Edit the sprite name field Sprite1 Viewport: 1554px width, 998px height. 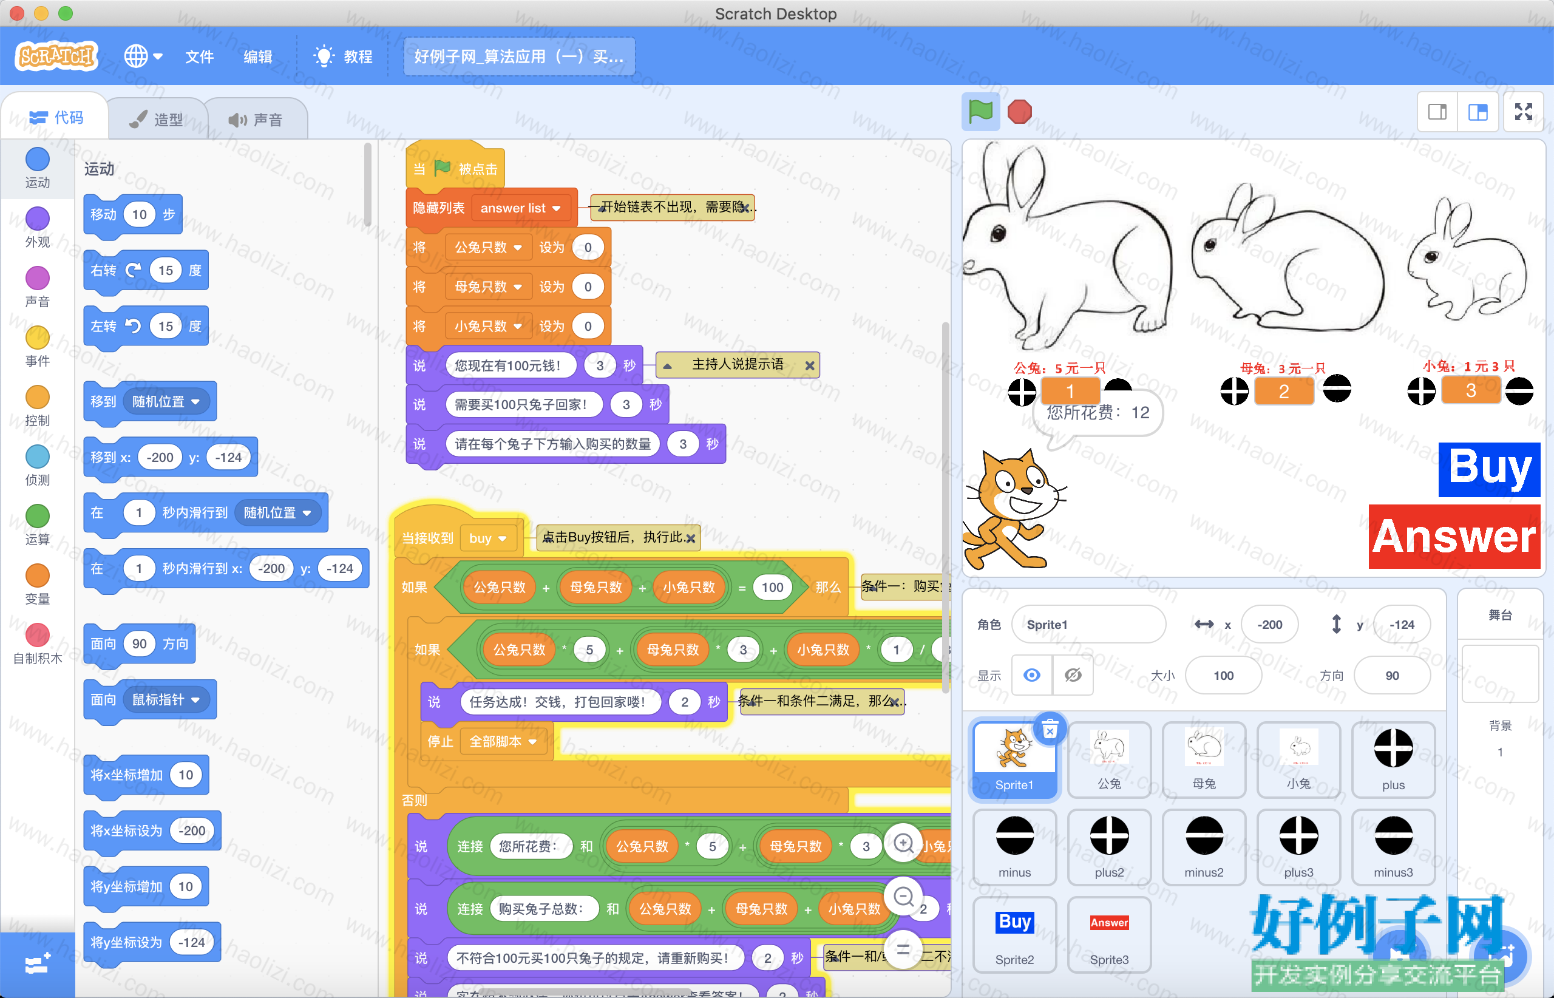1088,625
